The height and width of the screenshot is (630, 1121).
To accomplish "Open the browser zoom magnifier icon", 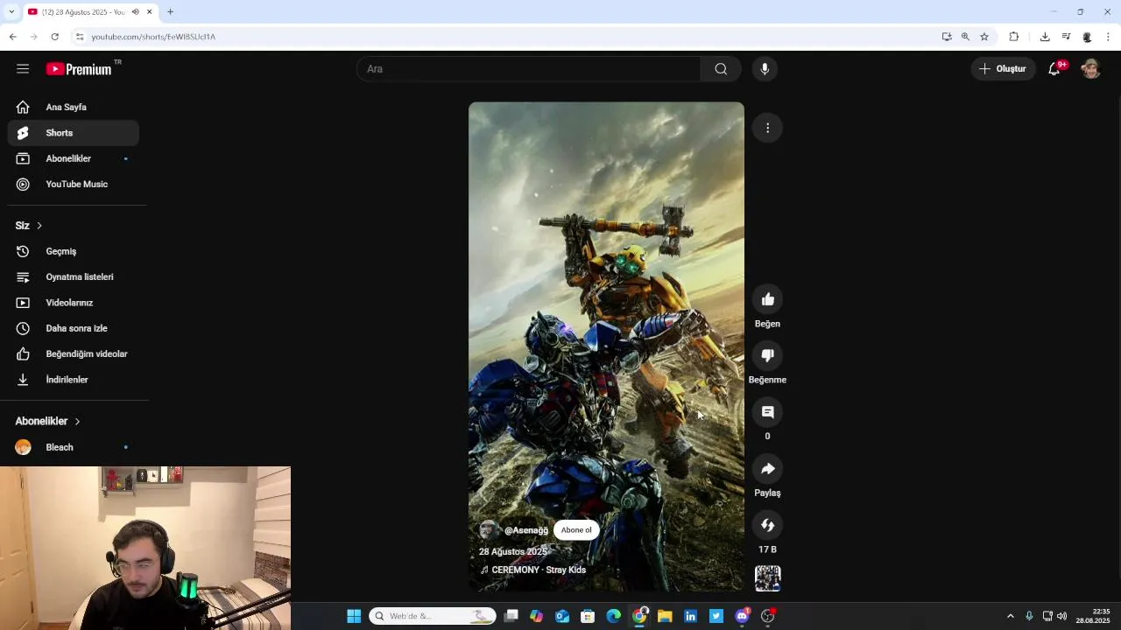I will click(x=965, y=37).
